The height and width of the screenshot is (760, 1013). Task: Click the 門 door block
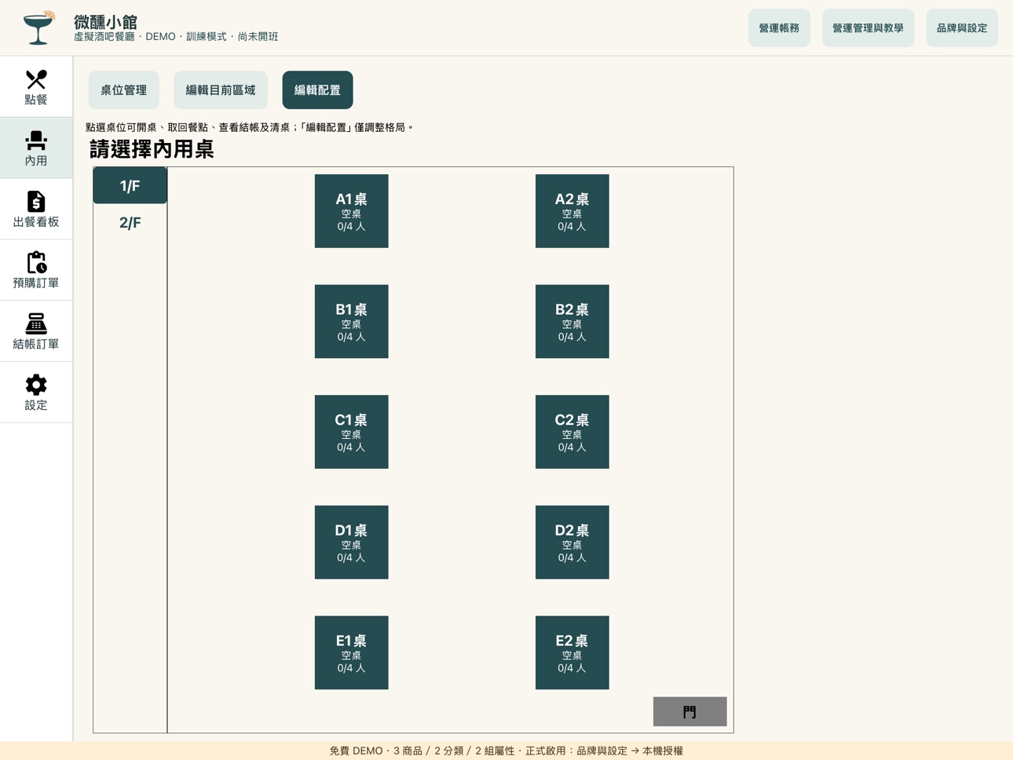690,711
